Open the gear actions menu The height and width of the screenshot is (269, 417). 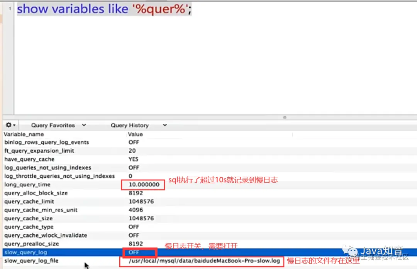(11, 125)
